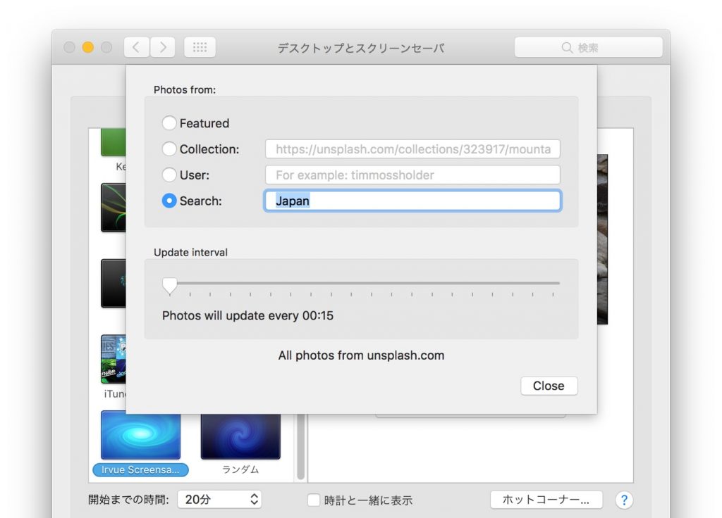
Task: Click the update interval slider handle
Action: pyautogui.click(x=170, y=284)
